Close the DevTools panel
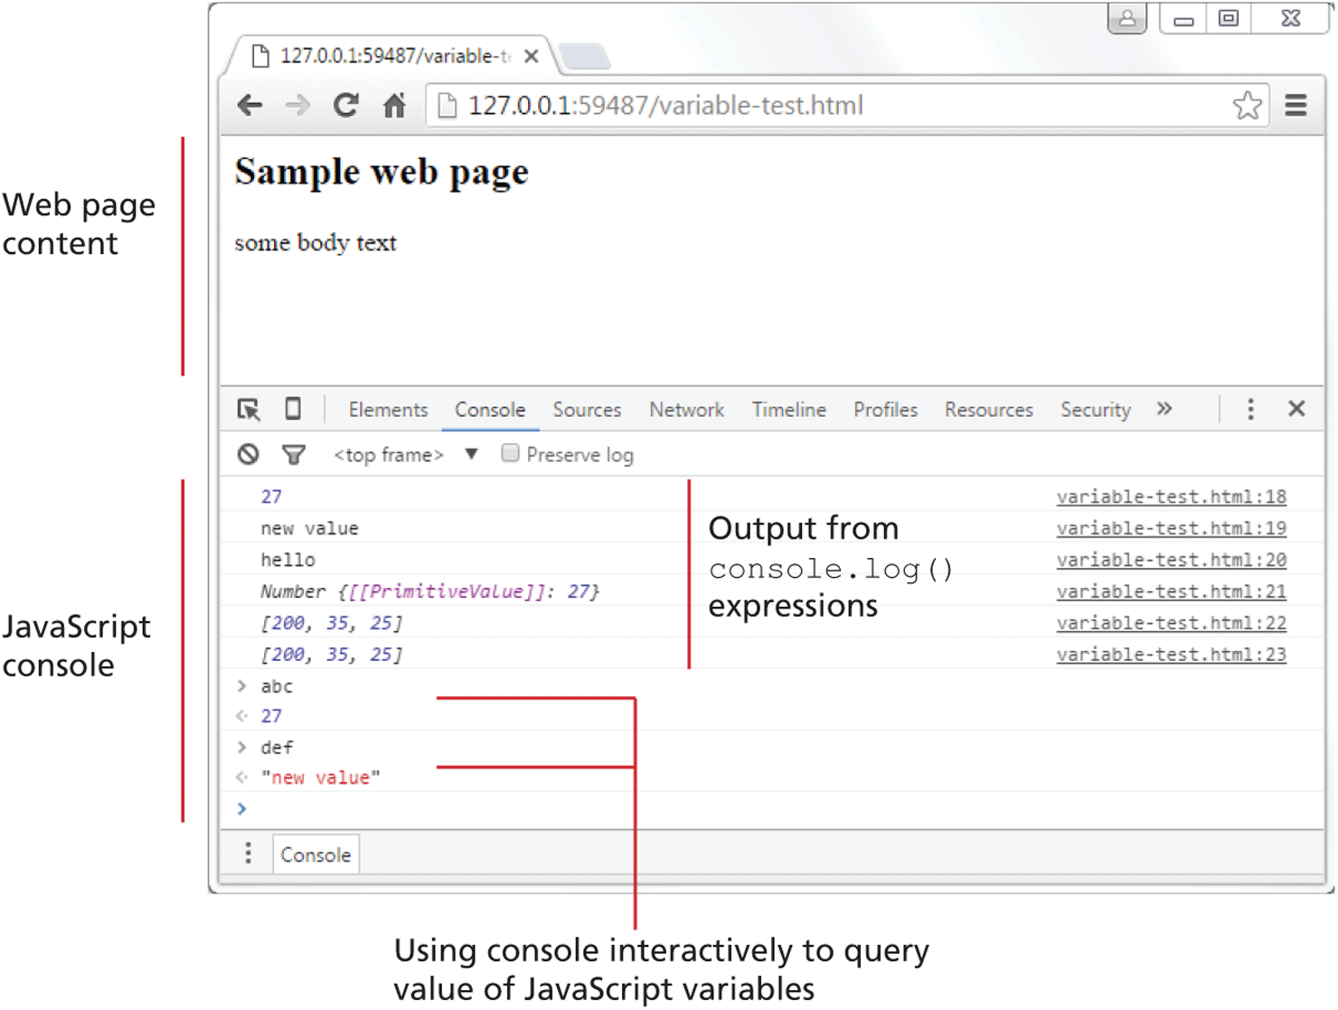1338x1010 pixels. tap(1296, 409)
